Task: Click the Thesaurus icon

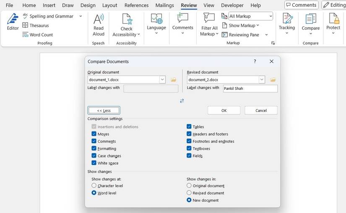Action: [25, 25]
